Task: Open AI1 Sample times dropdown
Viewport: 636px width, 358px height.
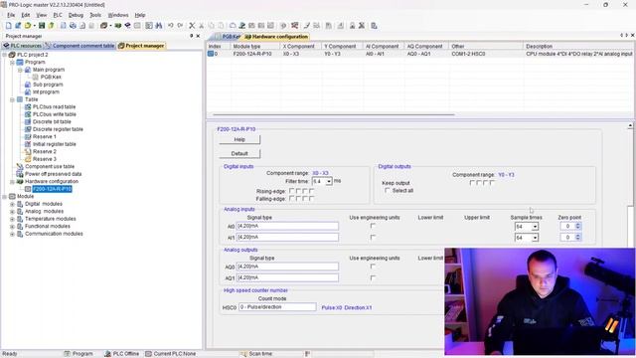Action: click(535, 238)
